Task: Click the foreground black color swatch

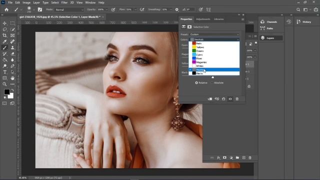Action: (6, 91)
